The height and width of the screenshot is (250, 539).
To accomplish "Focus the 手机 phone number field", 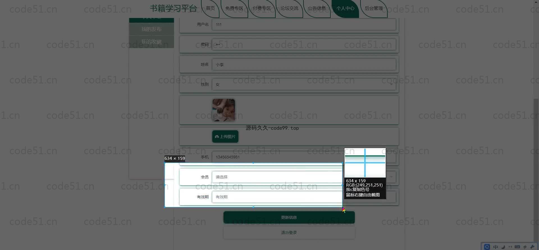I will (x=304, y=157).
